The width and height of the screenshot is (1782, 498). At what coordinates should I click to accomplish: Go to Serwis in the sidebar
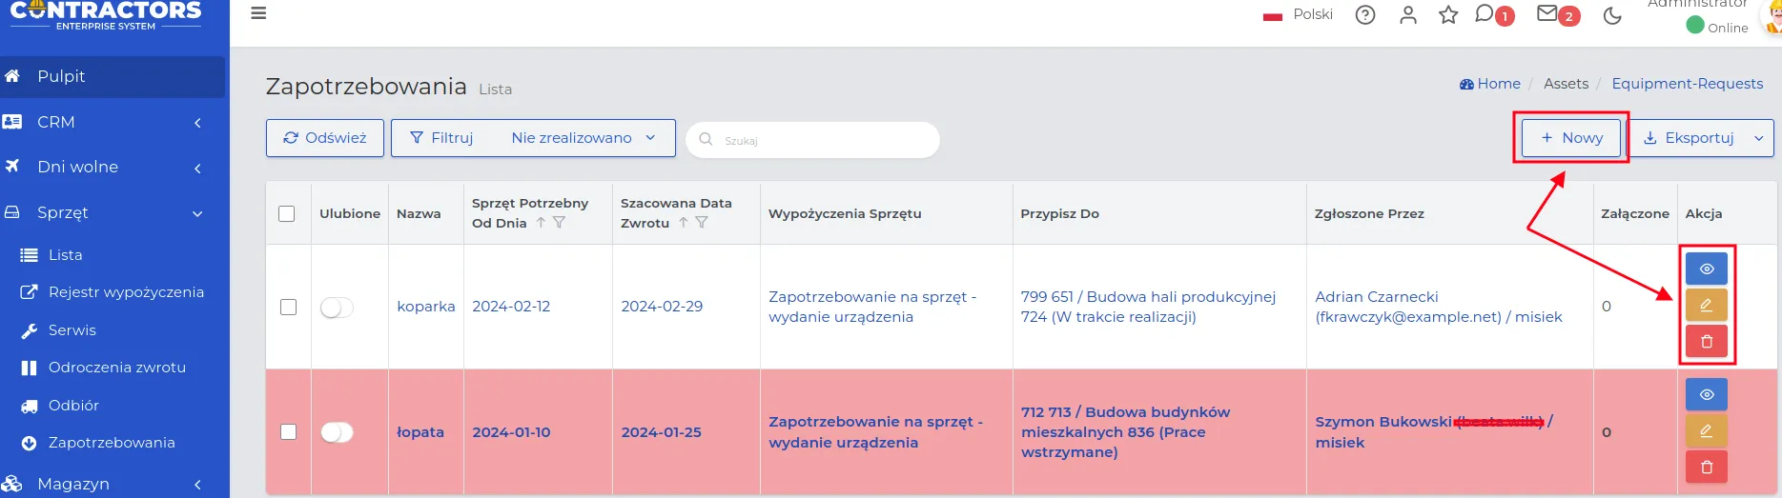[x=72, y=330]
